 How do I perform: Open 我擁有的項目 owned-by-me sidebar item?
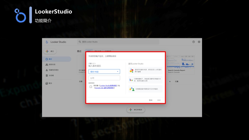point(53,70)
